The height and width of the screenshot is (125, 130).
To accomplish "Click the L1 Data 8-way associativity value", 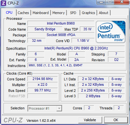I will click(x=117, y=79).
